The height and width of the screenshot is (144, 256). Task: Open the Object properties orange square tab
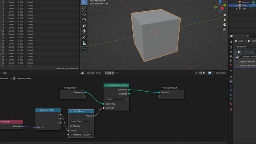coord(231,77)
